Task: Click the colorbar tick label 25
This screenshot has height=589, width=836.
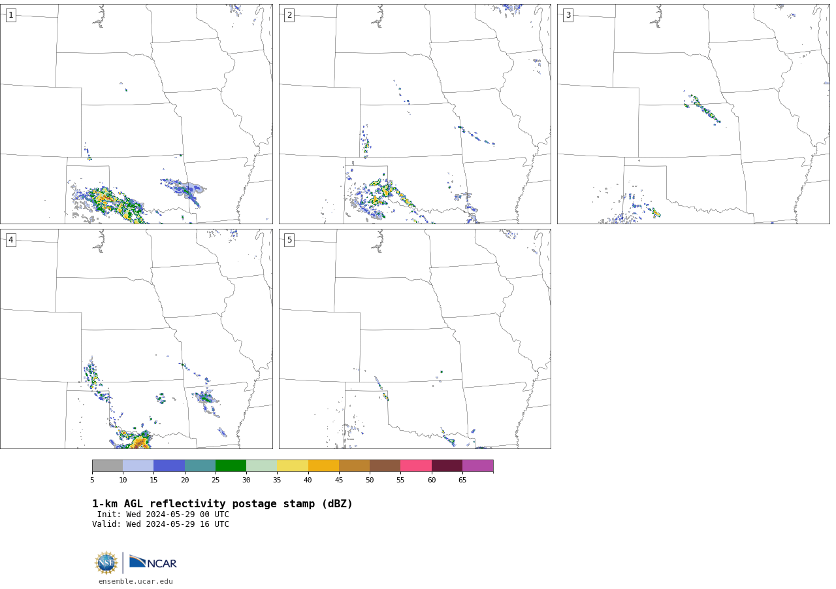Action: pos(216,480)
